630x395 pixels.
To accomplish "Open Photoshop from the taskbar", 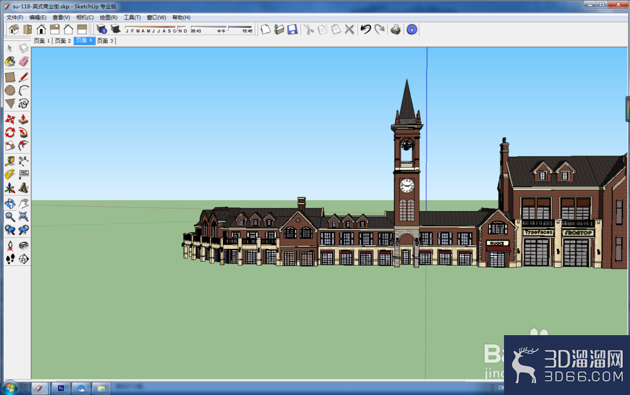I will point(60,388).
